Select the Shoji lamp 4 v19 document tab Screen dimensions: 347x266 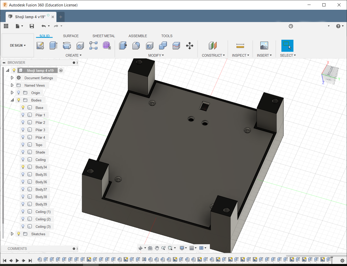(30, 17)
